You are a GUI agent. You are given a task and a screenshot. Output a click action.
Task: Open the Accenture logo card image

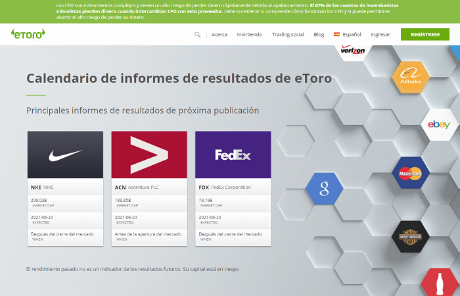pyautogui.click(x=149, y=155)
